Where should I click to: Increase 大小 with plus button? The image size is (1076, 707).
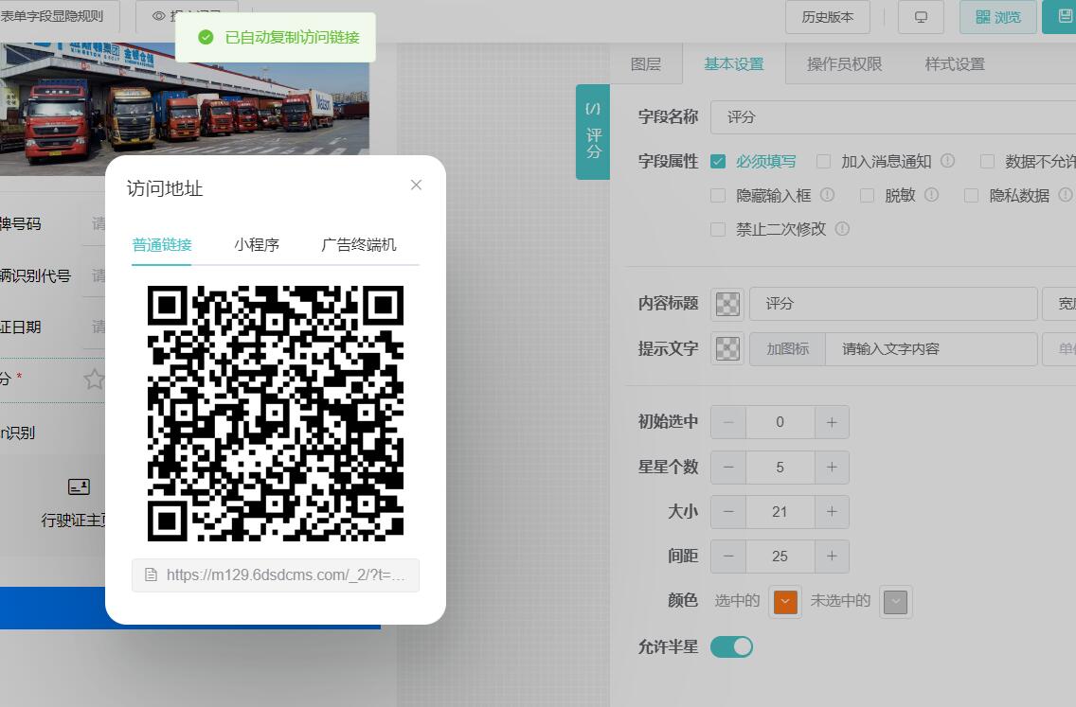(832, 512)
